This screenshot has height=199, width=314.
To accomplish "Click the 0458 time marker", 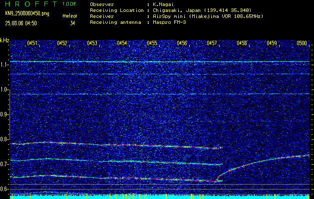I will point(242,43).
